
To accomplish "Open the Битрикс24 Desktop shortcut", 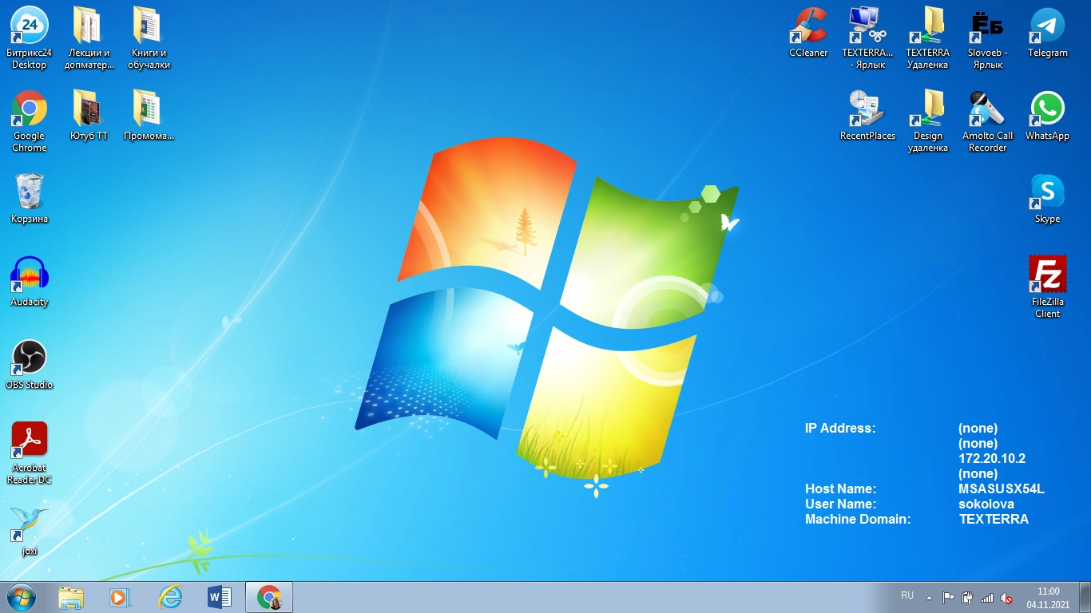I will coord(30,38).
